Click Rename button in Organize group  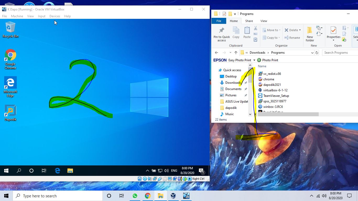(x=292, y=38)
